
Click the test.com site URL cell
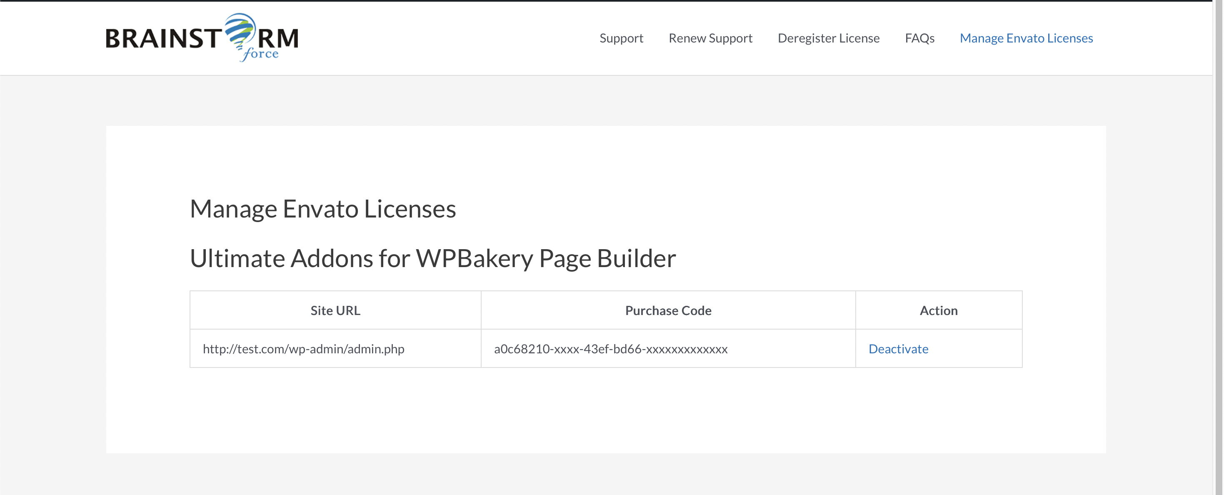335,349
